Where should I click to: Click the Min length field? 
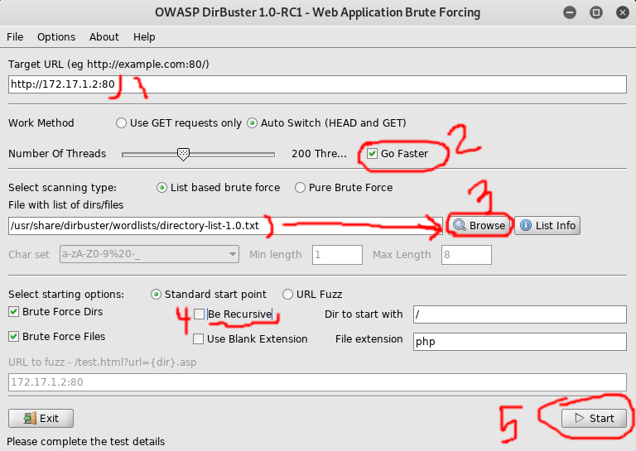click(337, 255)
